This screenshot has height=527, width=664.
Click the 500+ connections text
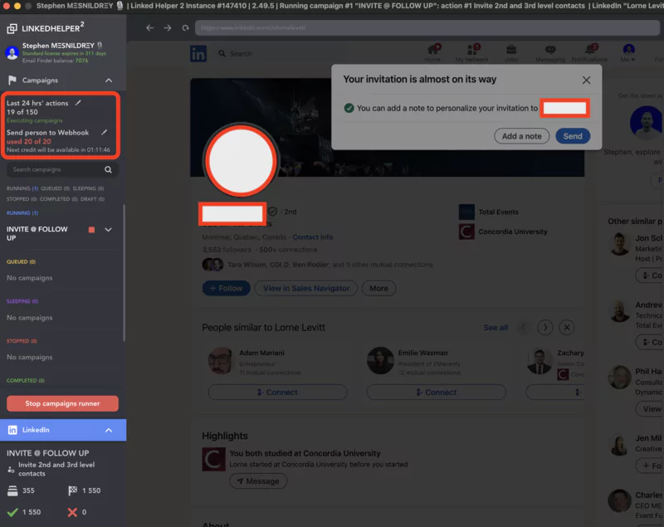coord(288,250)
